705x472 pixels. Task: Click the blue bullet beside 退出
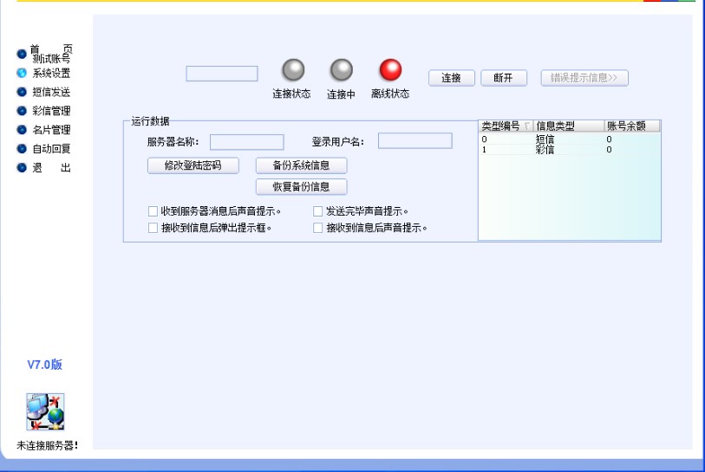(x=22, y=167)
